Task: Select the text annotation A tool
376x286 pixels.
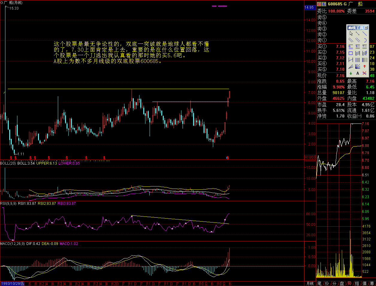Action: click(x=358, y=73)
